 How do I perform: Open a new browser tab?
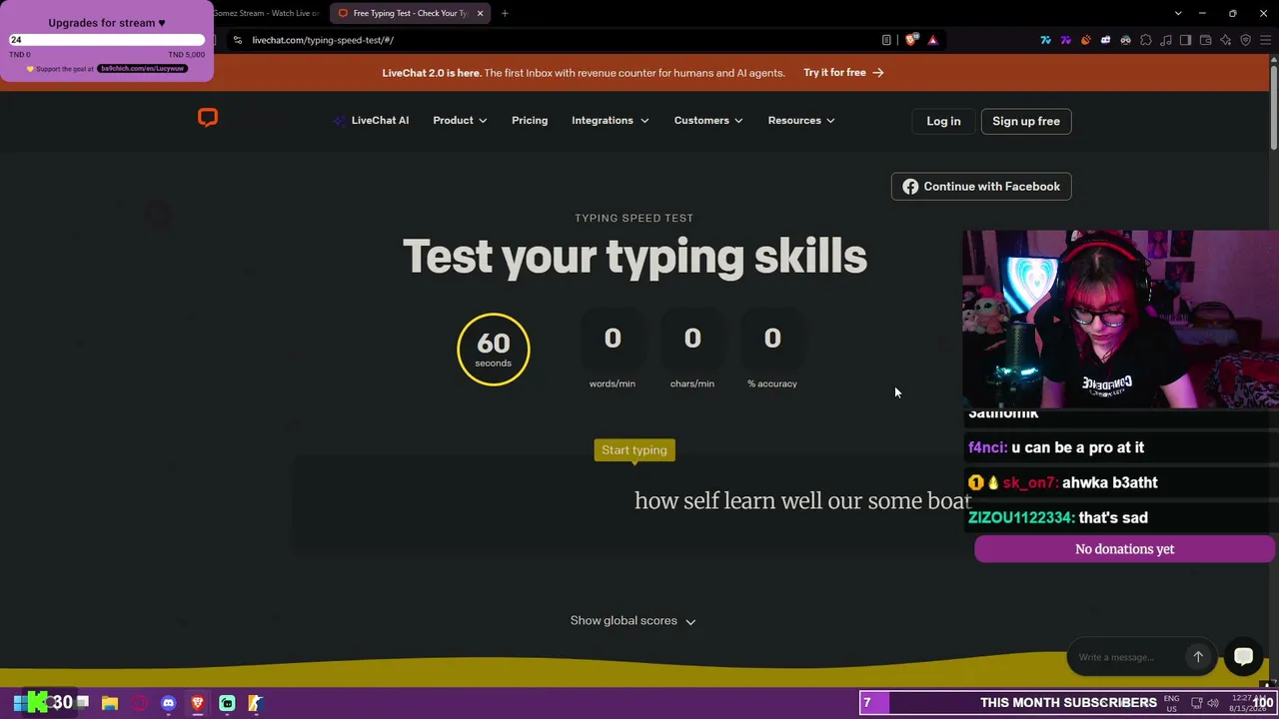[505, 13]
